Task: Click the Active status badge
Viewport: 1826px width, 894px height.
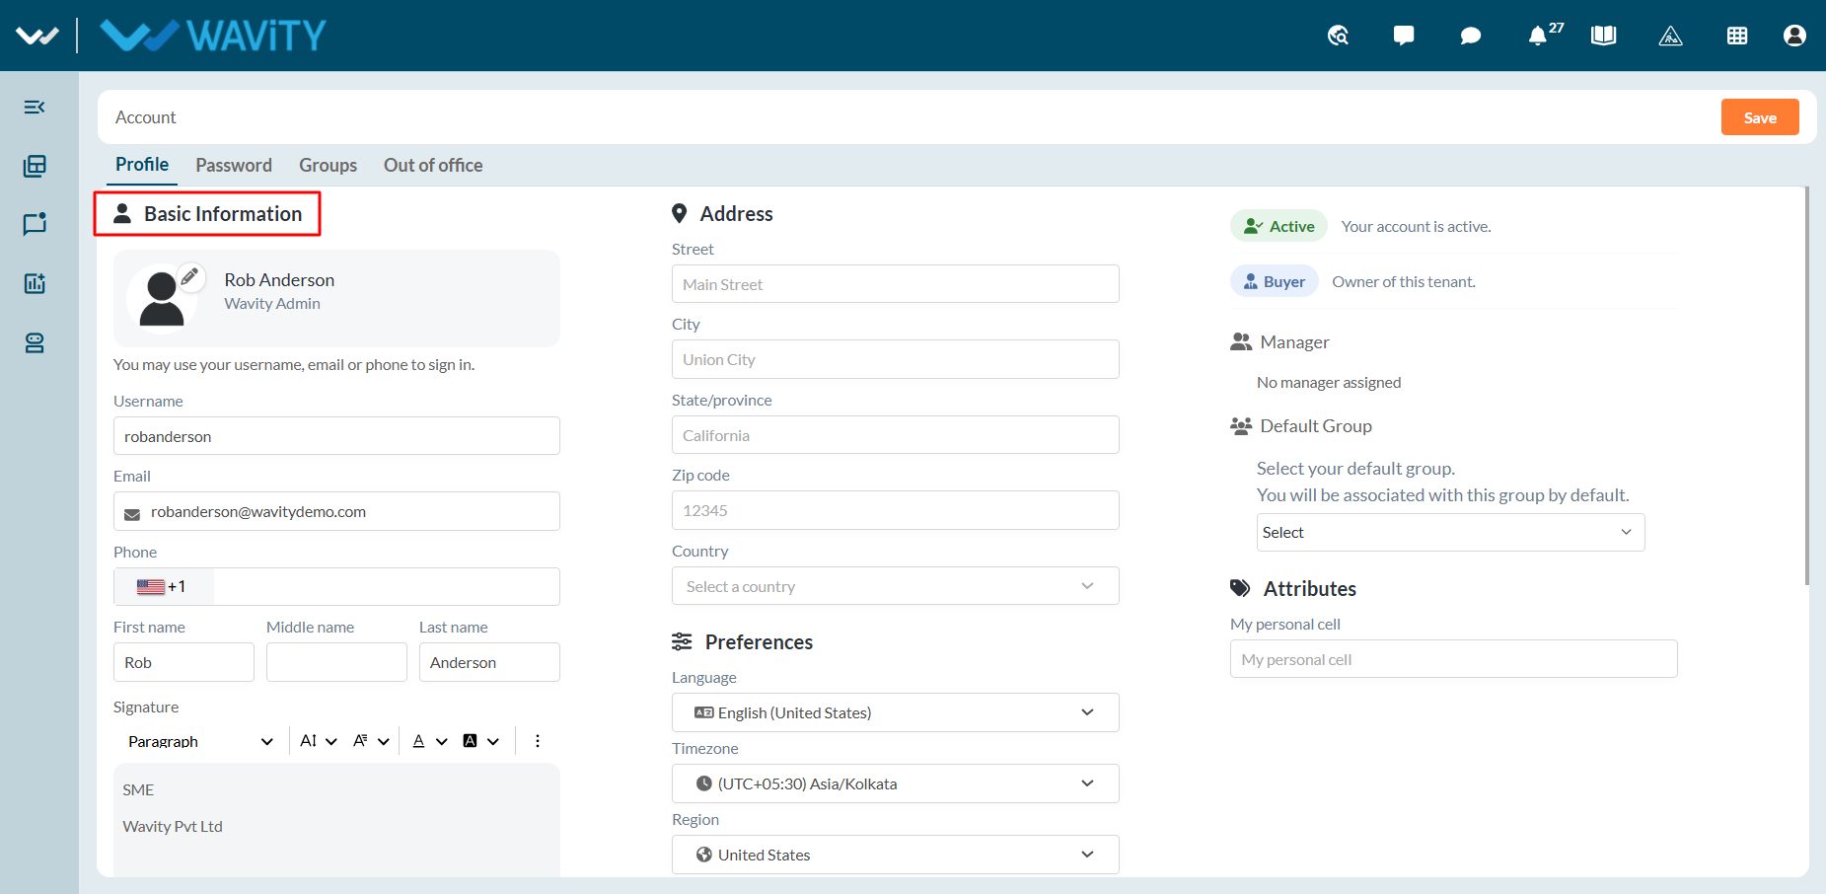Action: pyautogui.click(x=1278, y=226)
